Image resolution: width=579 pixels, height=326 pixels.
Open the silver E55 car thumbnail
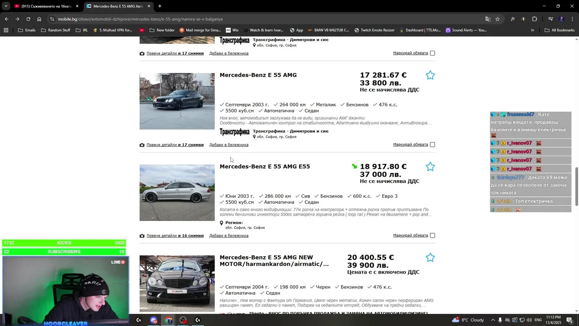click(177, 193)
